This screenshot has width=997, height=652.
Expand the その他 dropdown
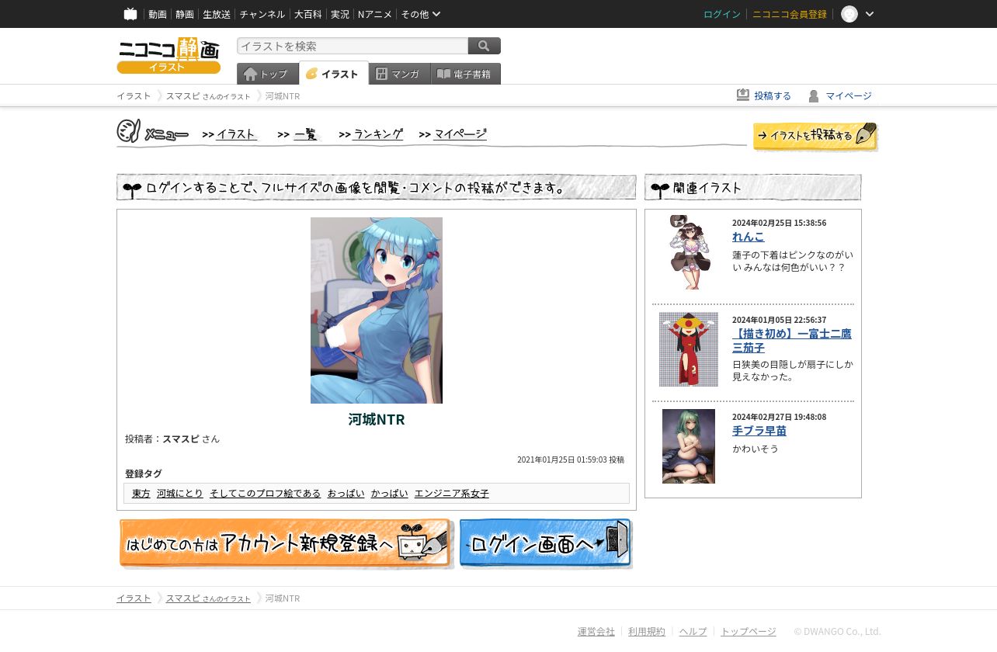point(421,14)
